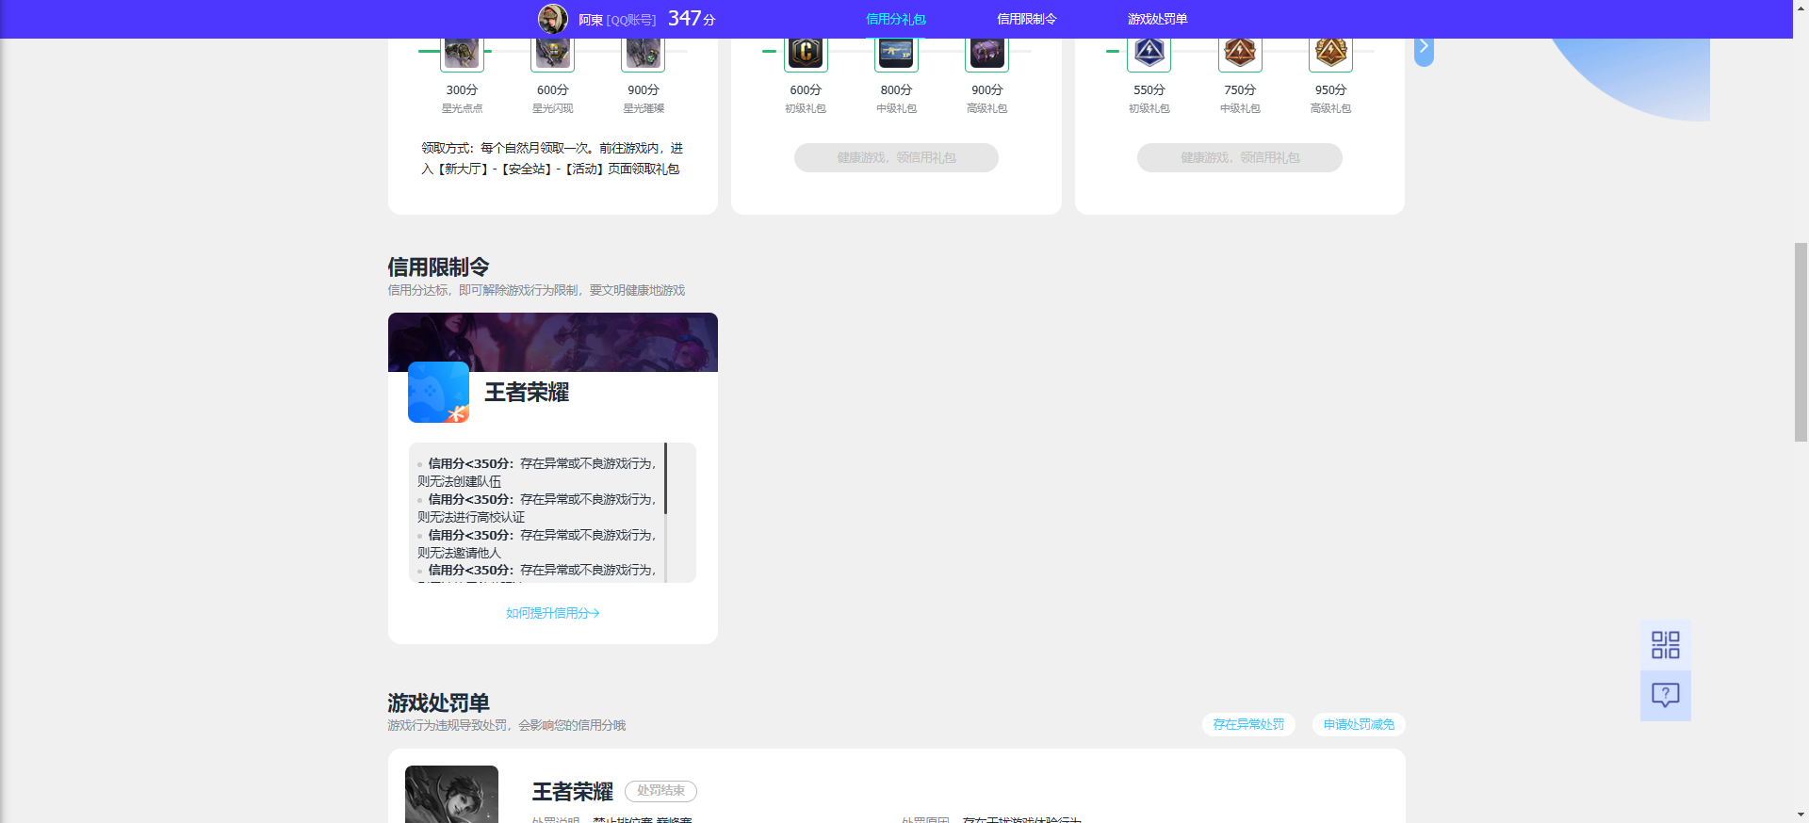This screenshot has height=823, width=1809.
Task: Select the 900分 星光璀璨 reward icon
Action: (x=644, y=54)
